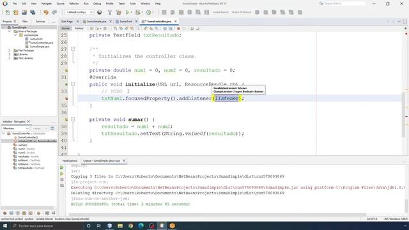Click the globe icon beside config dropdown
Screen dimensions: 409x230
click(100, 12)
